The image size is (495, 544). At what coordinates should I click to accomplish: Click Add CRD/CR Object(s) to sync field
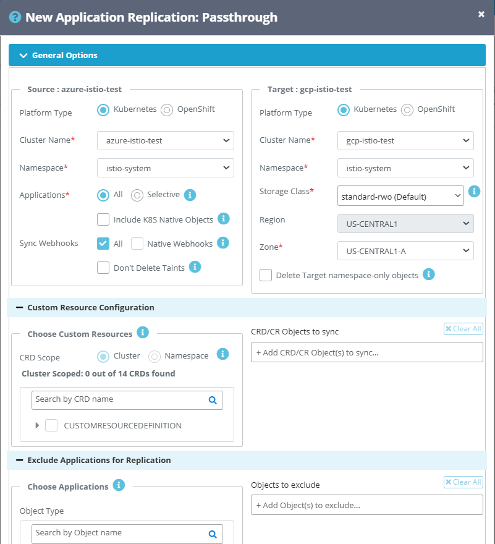367,352
